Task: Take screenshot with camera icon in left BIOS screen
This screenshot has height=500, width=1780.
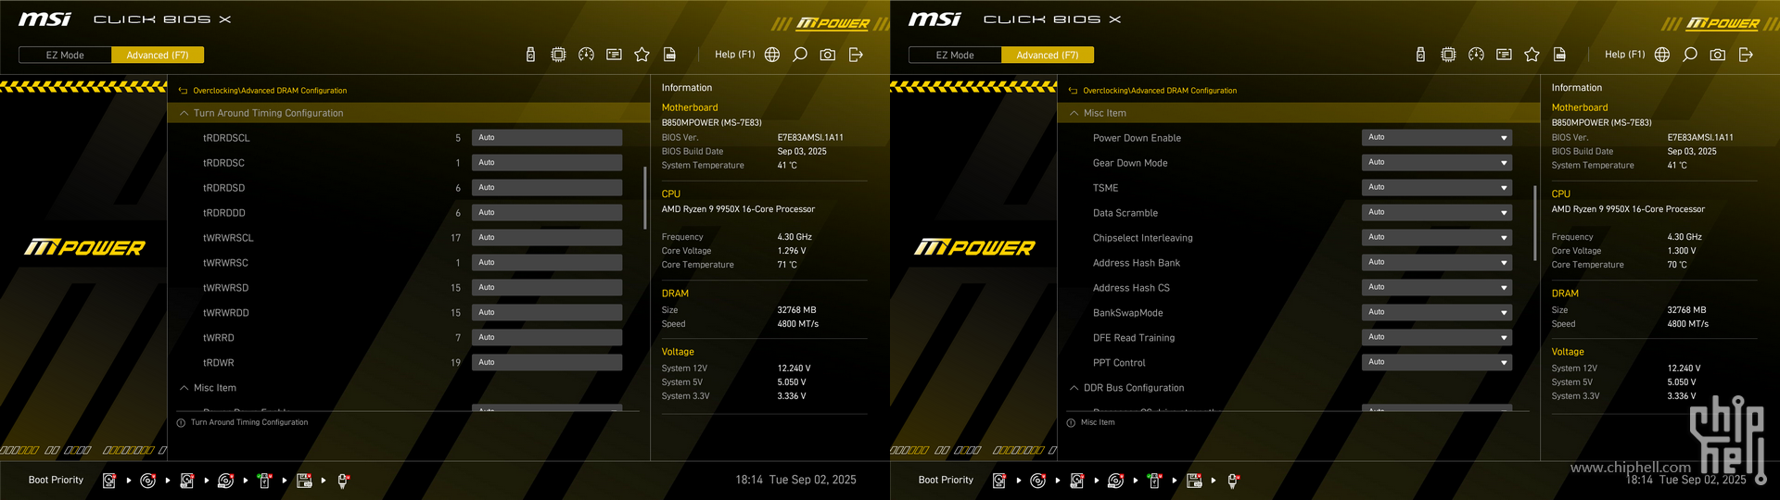Action: point(828,55)
